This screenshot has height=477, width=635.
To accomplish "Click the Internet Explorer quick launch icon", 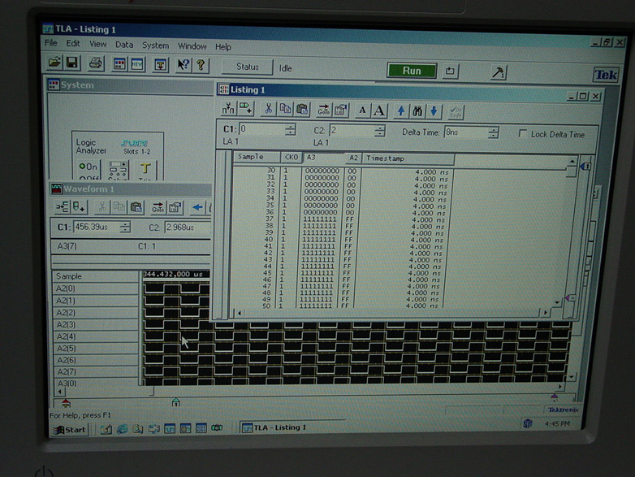I will tap(122, 429).
